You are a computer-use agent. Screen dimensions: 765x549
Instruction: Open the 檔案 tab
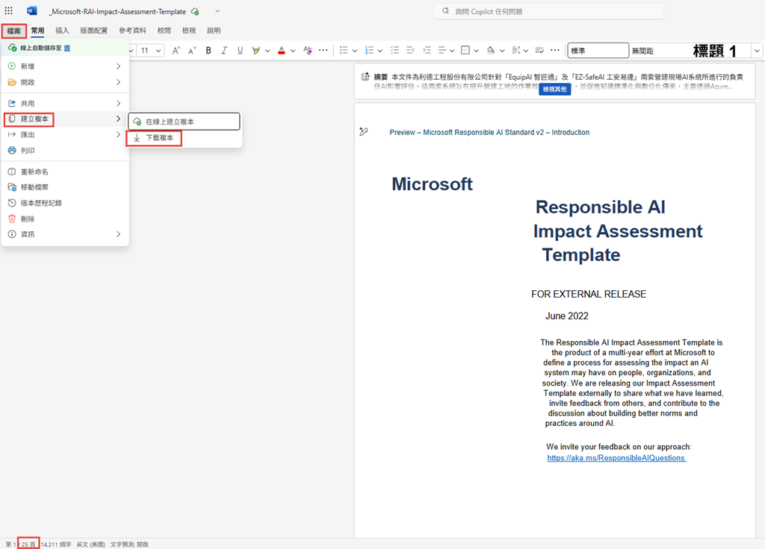tap(13, 31)
